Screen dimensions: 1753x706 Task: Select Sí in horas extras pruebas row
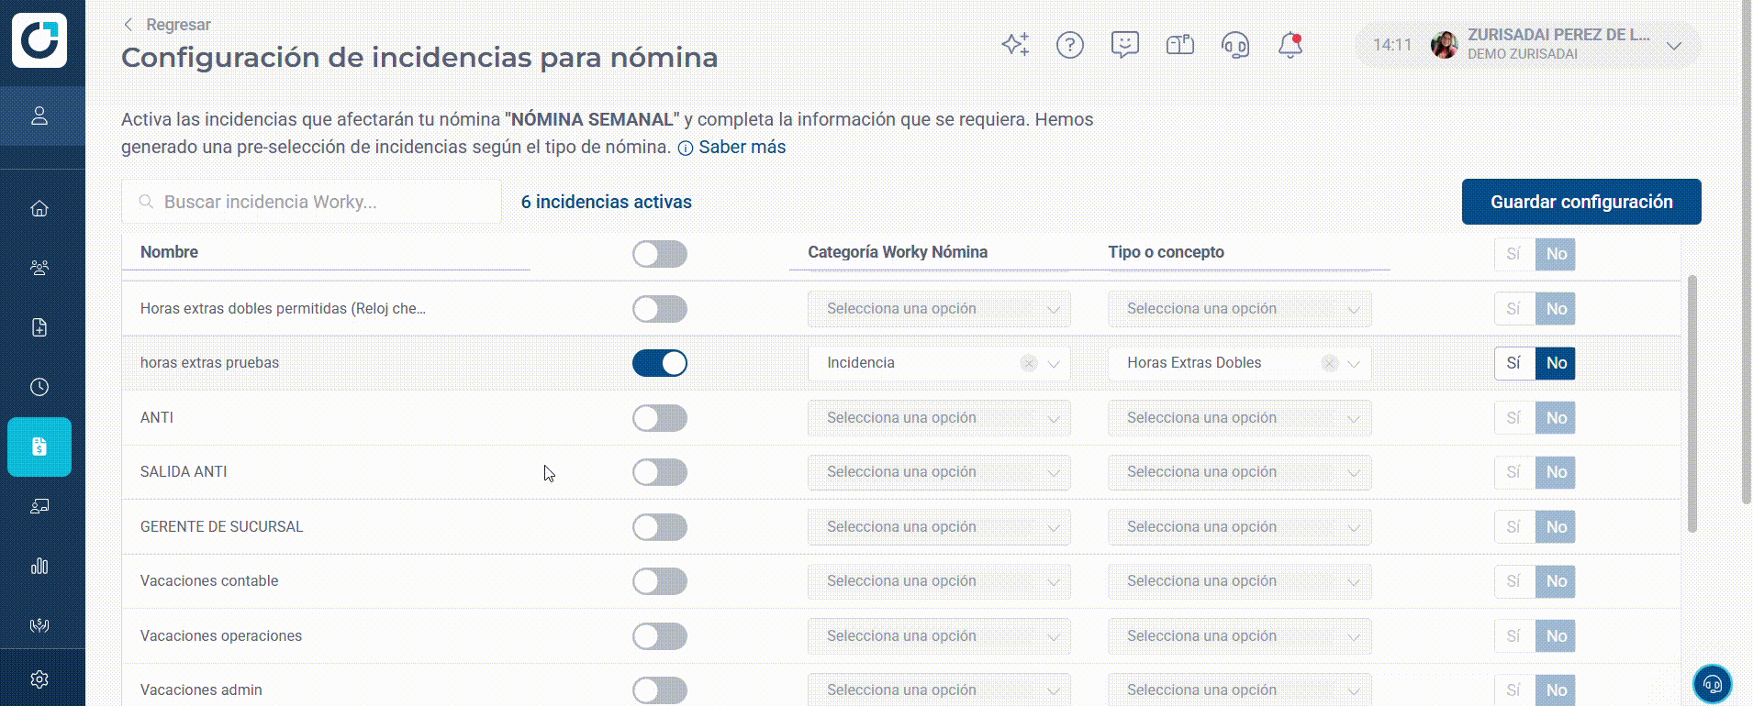pos(1514,363)
